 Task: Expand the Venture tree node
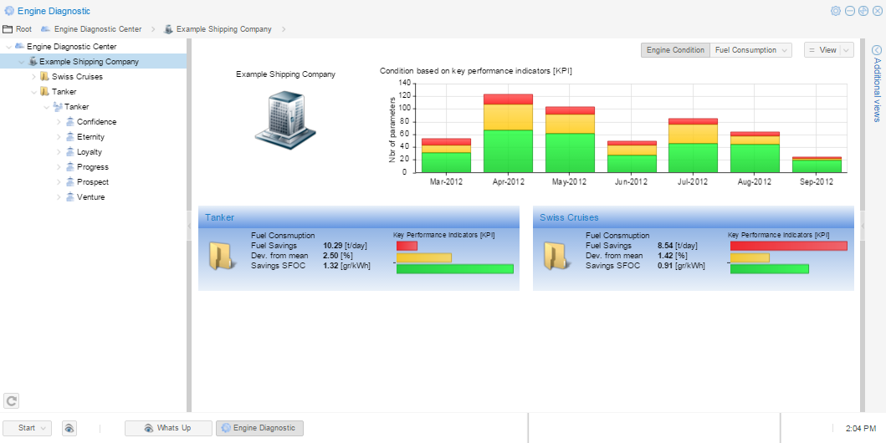click(x=59, y=197)
